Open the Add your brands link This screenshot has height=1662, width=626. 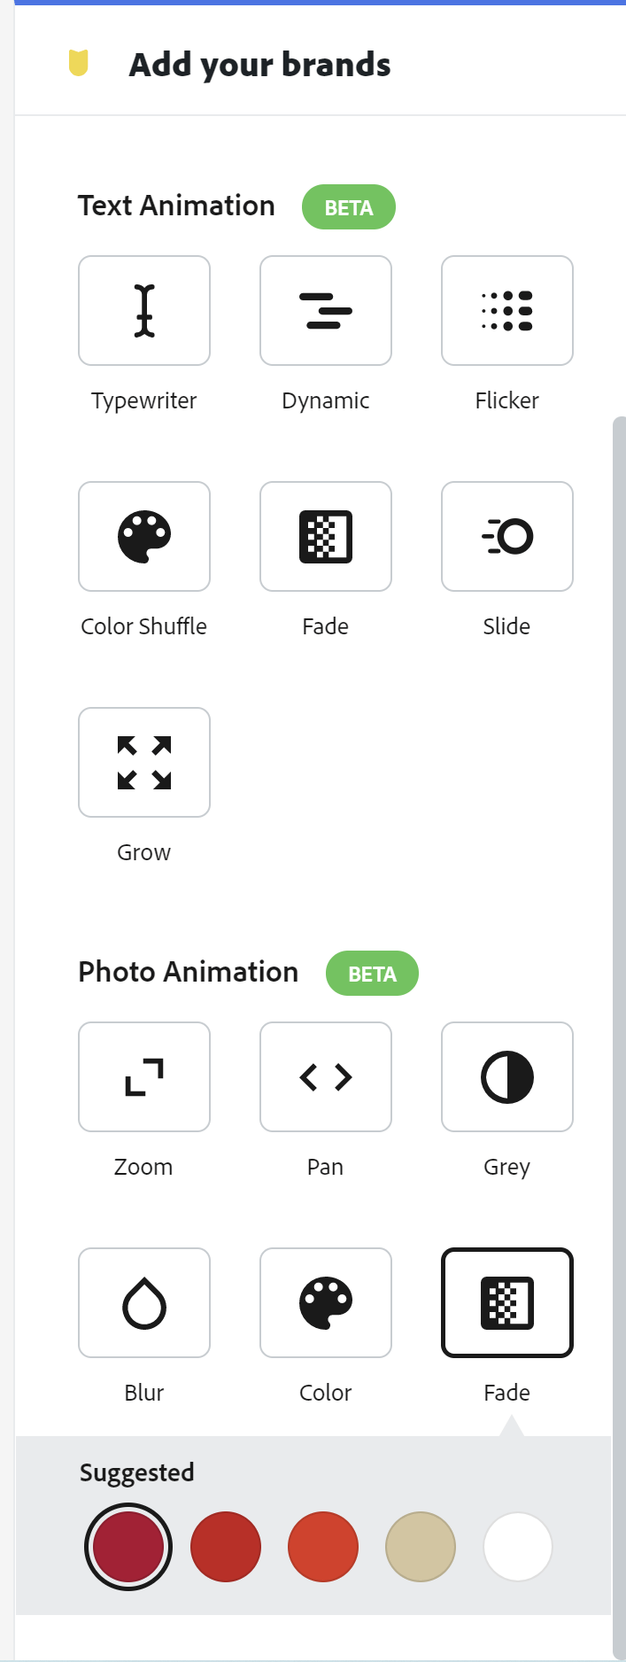259,65
